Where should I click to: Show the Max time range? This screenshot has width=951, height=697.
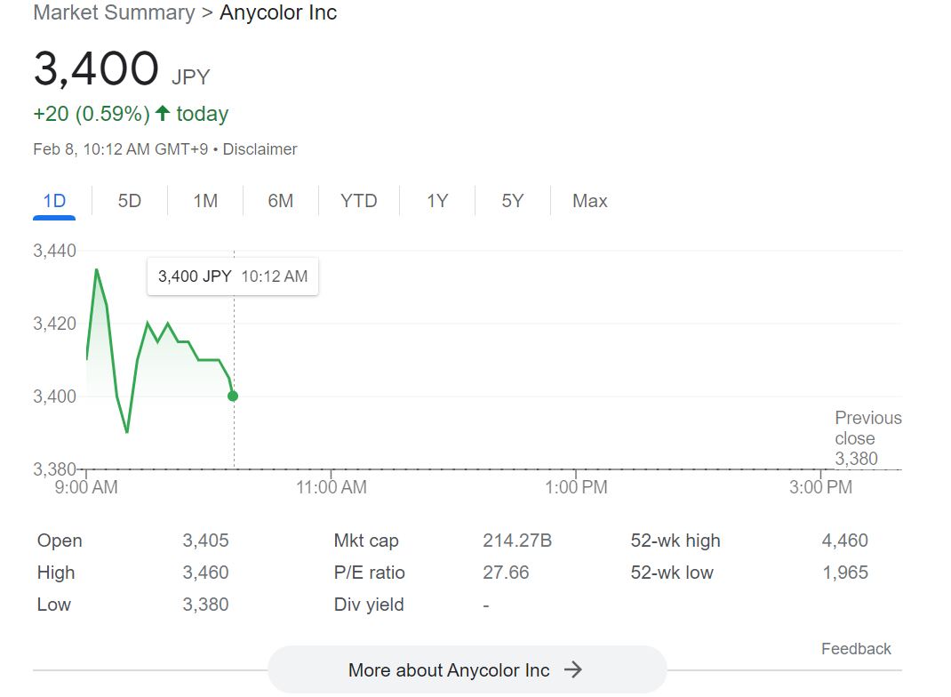point(590,201)
